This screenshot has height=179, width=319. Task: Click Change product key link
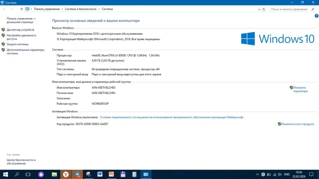pos(297,124)
